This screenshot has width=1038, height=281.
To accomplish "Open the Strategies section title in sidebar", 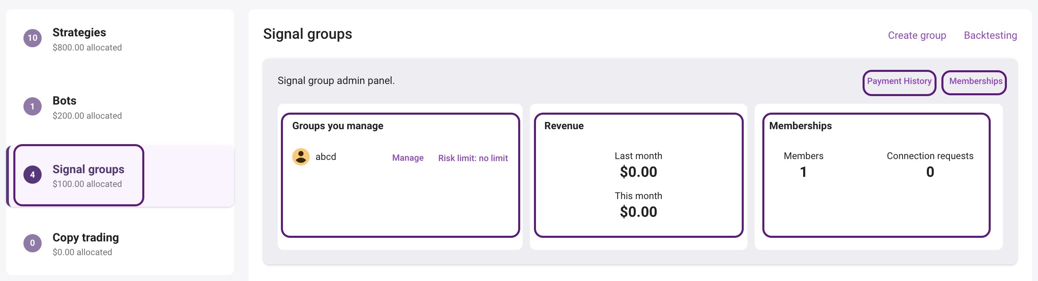I will click(79, 32).
